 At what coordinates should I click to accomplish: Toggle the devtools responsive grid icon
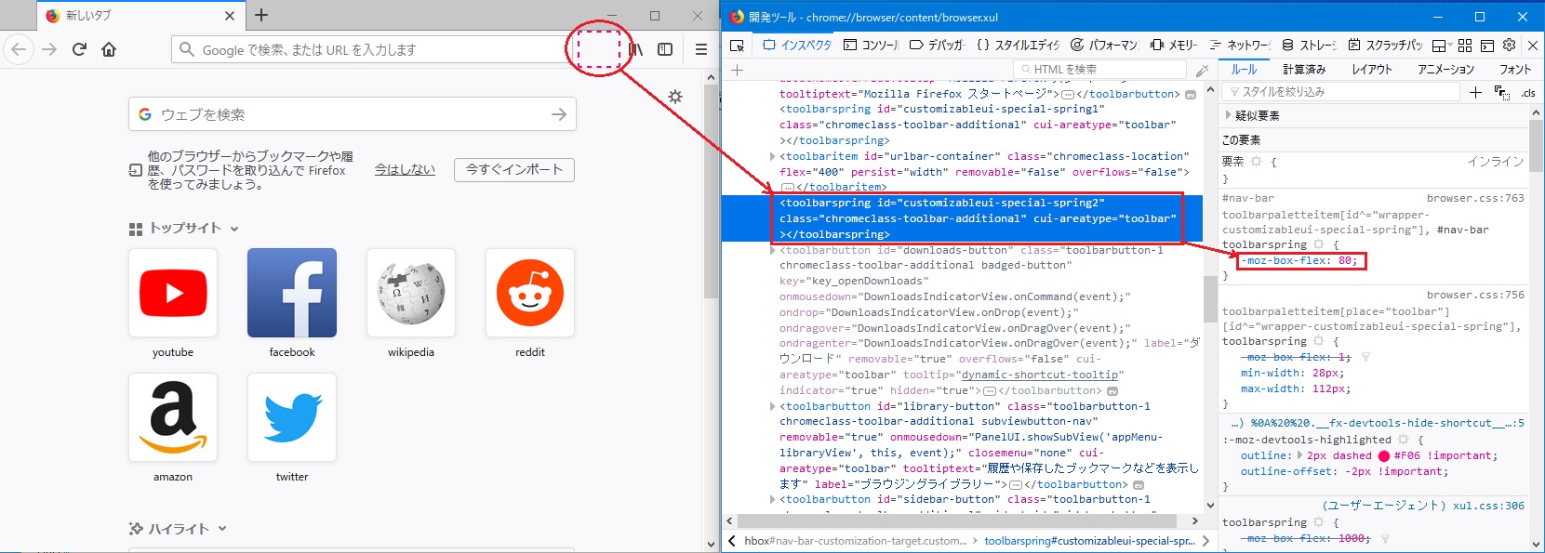tap(1465, 45)
